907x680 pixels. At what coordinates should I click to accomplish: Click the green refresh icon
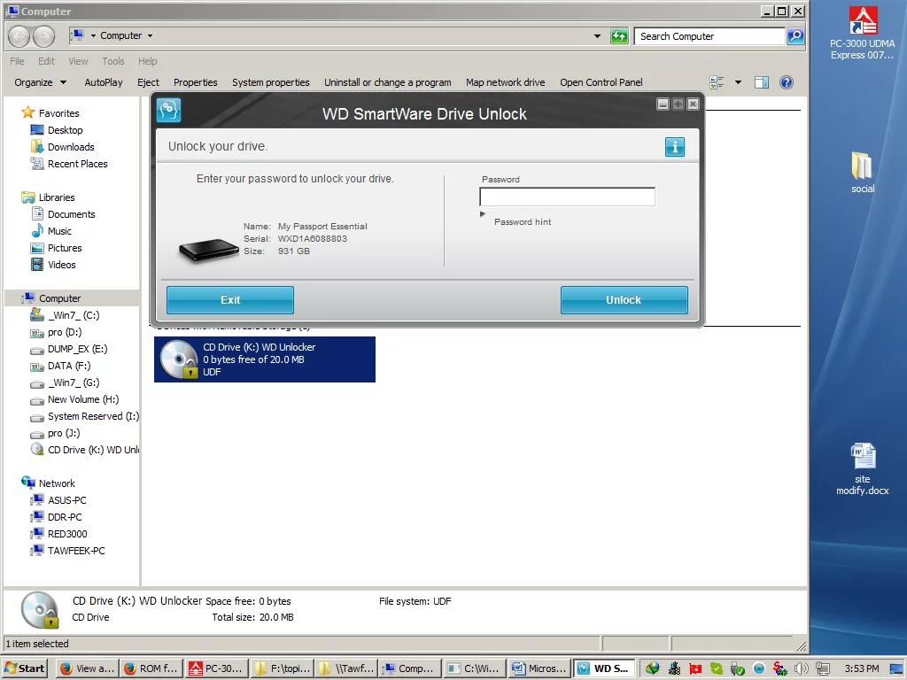click(x=619, y=36)
